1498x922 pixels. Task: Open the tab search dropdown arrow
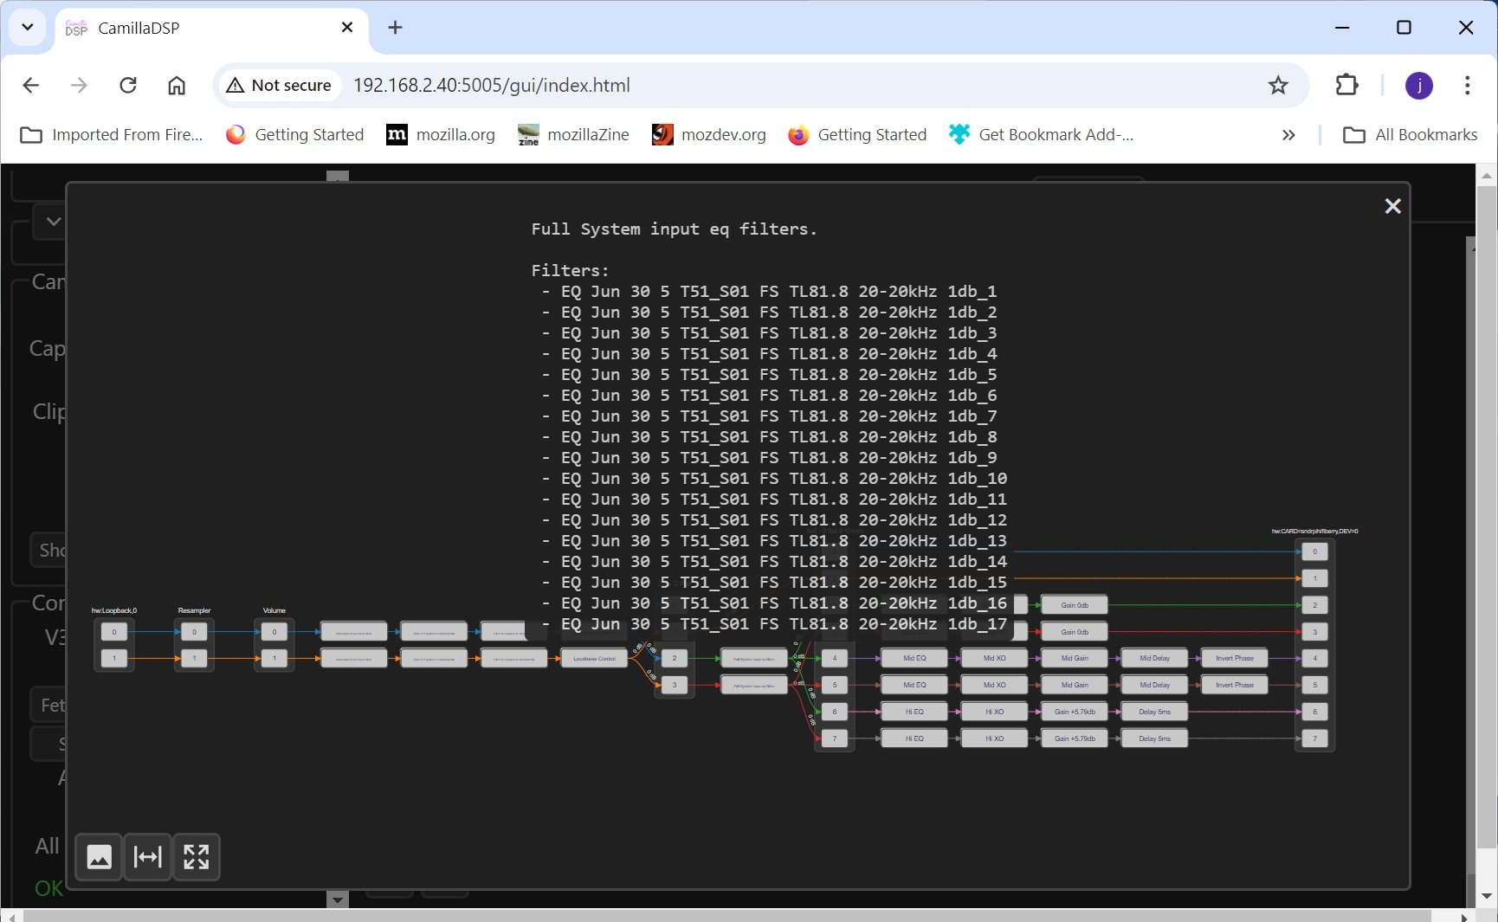point(28,28)
